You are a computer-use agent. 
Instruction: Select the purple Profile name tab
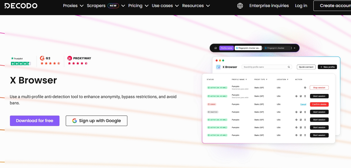226,48
